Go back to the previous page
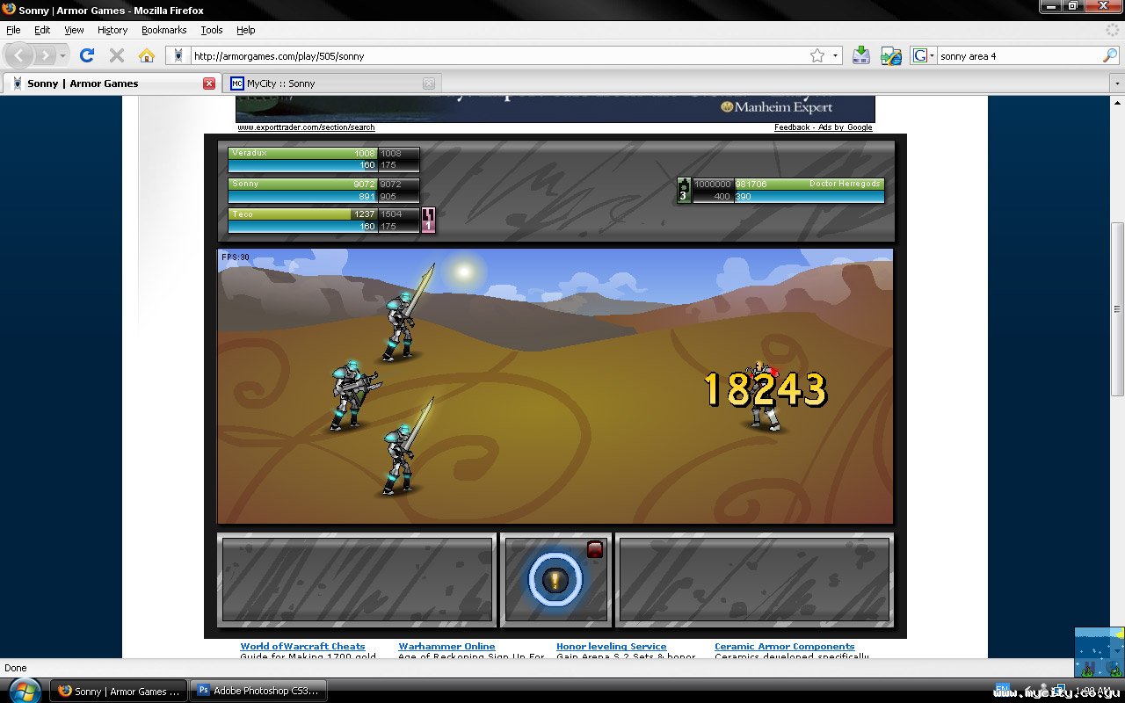 tap(20, 55)
